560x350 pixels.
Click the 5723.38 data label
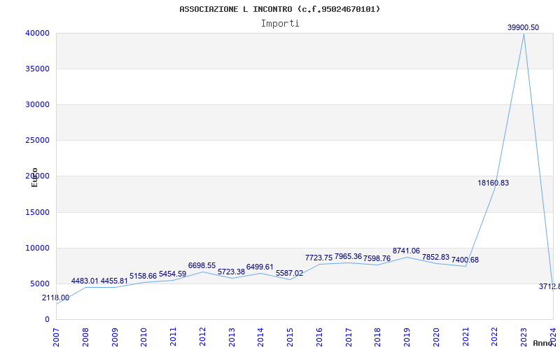[x=232, y=272]
